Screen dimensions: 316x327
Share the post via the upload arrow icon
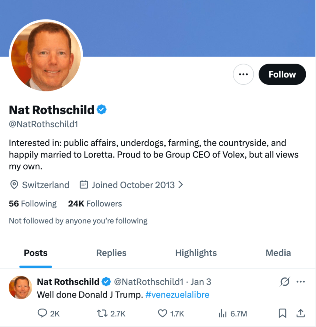coord(301,314)
